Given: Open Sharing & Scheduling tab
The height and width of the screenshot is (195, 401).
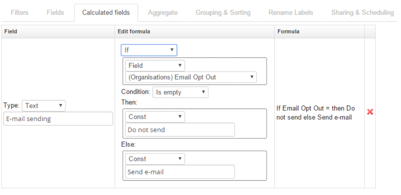Looking at the screenshot, I should 362,13.
